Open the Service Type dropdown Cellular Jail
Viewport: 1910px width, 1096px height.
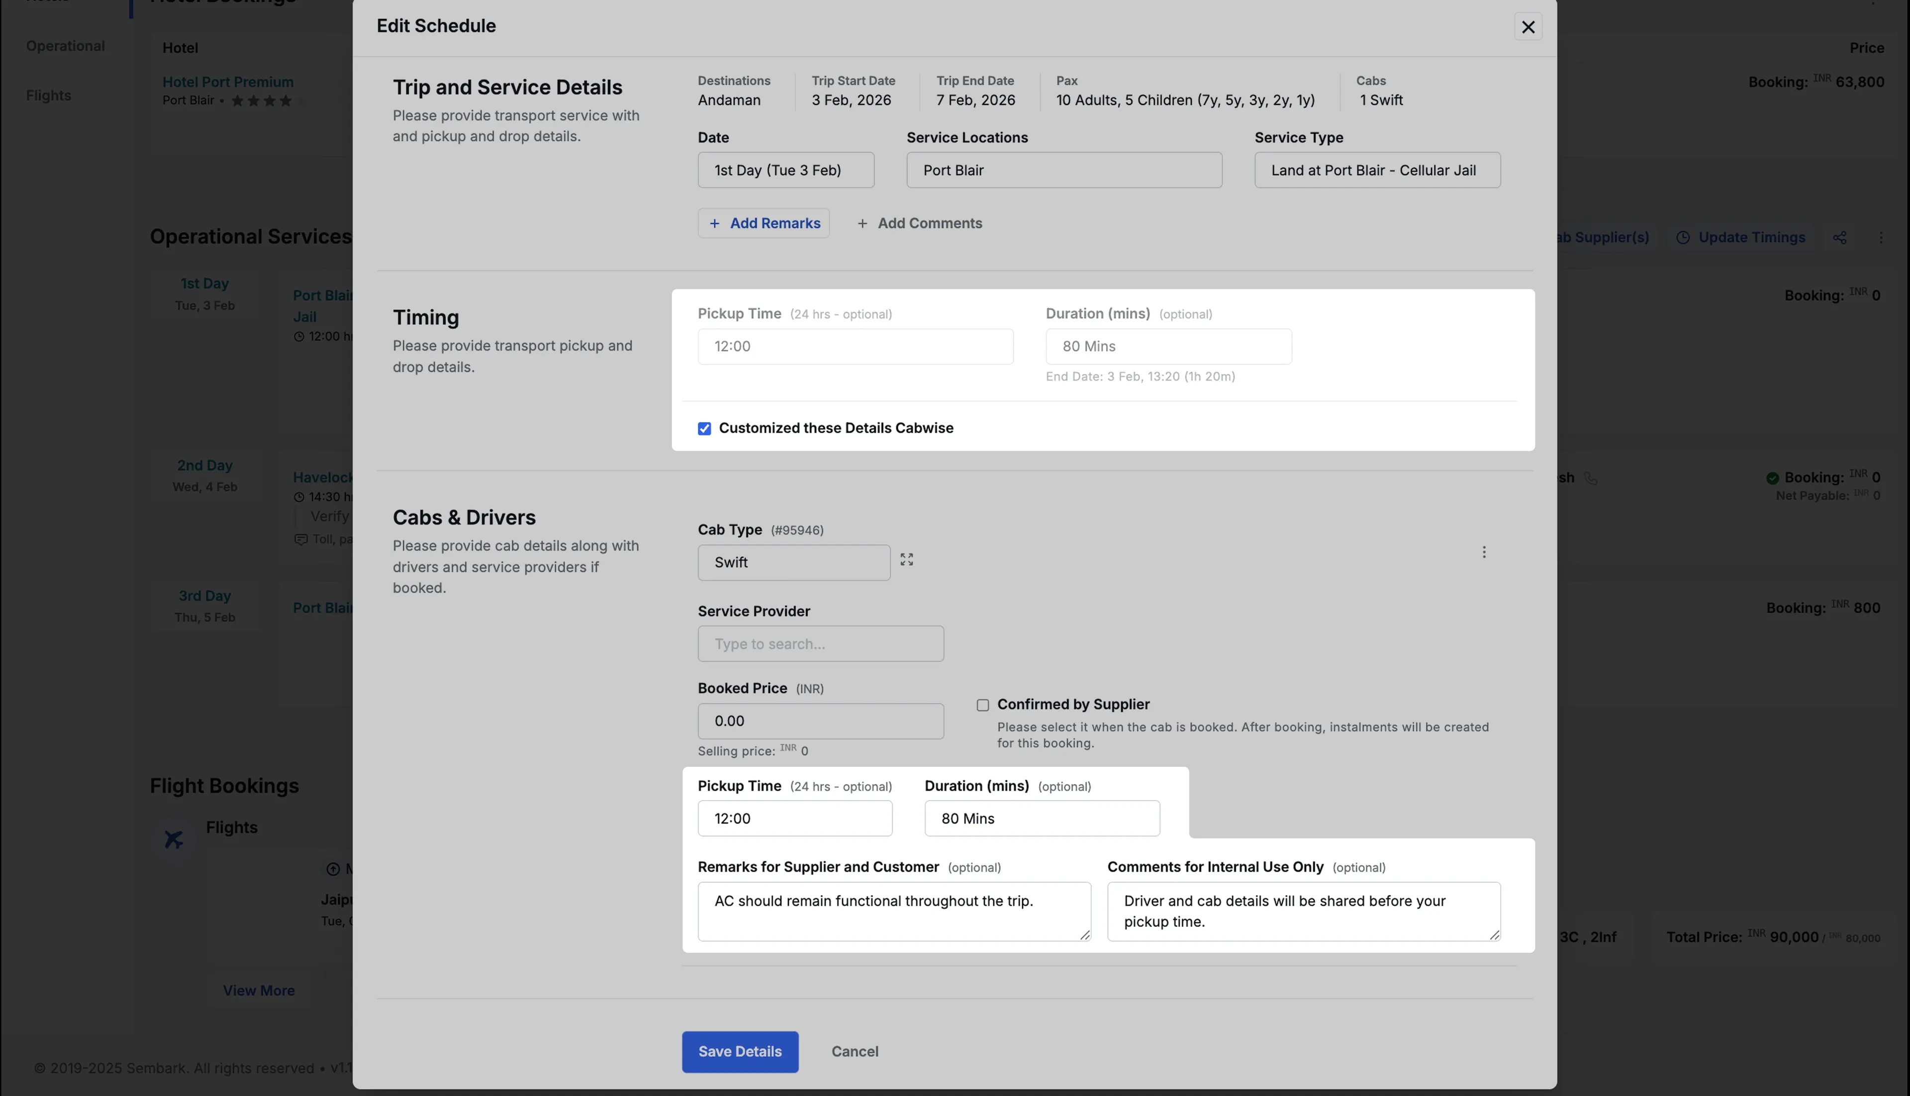click(x=1376, y=170)
